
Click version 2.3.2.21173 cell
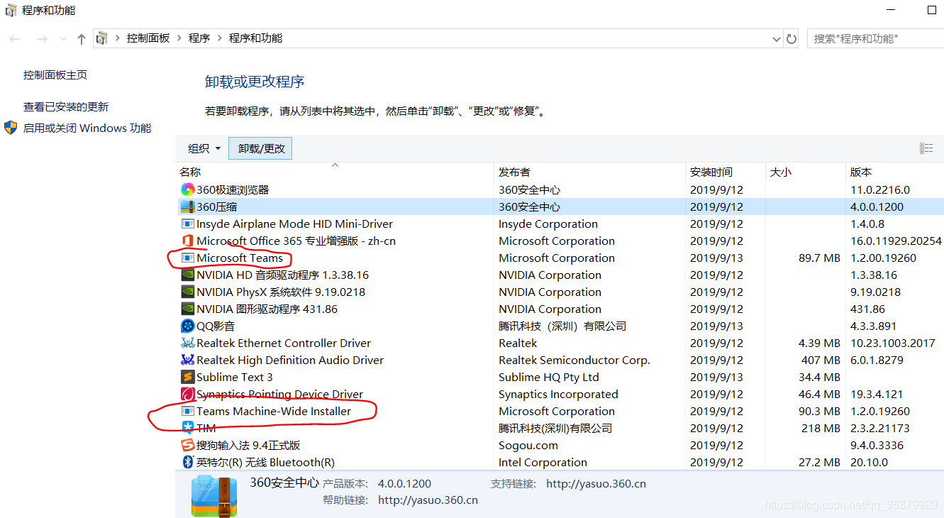(x=879, y=428)
